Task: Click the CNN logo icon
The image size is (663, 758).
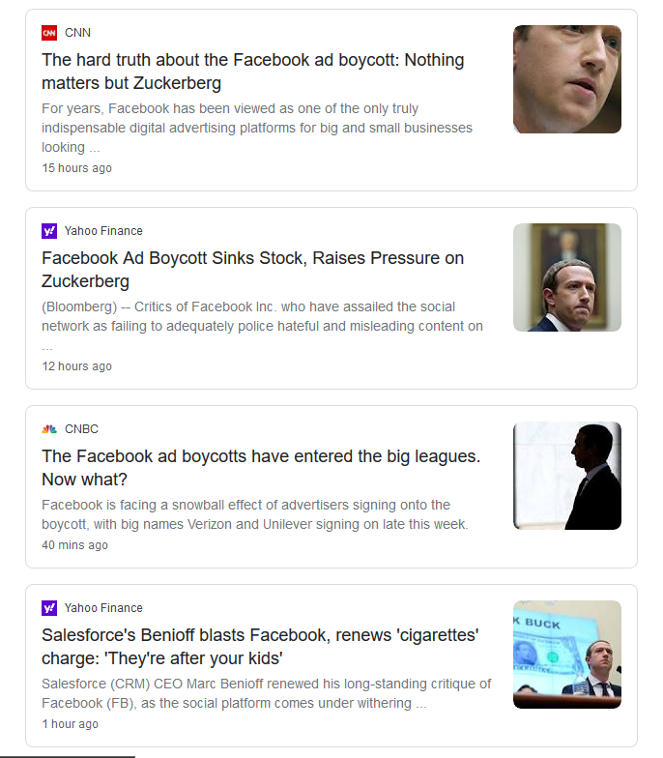Action: (x=49, y=33)
